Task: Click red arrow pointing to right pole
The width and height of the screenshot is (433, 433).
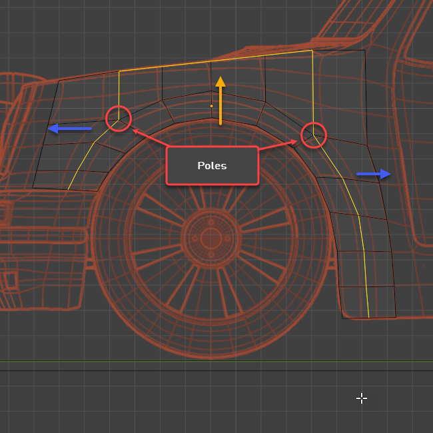Action: tap(277, 145)
